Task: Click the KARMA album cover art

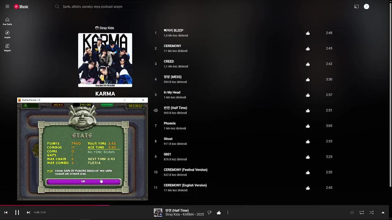Action: point(105,60)
